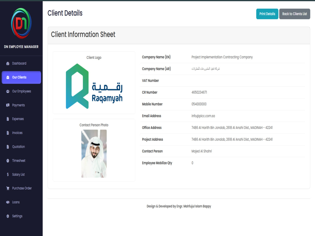Click the Purchase Order cart icon
The width and height of the screenshot is (315, 236).
(8, 188)
